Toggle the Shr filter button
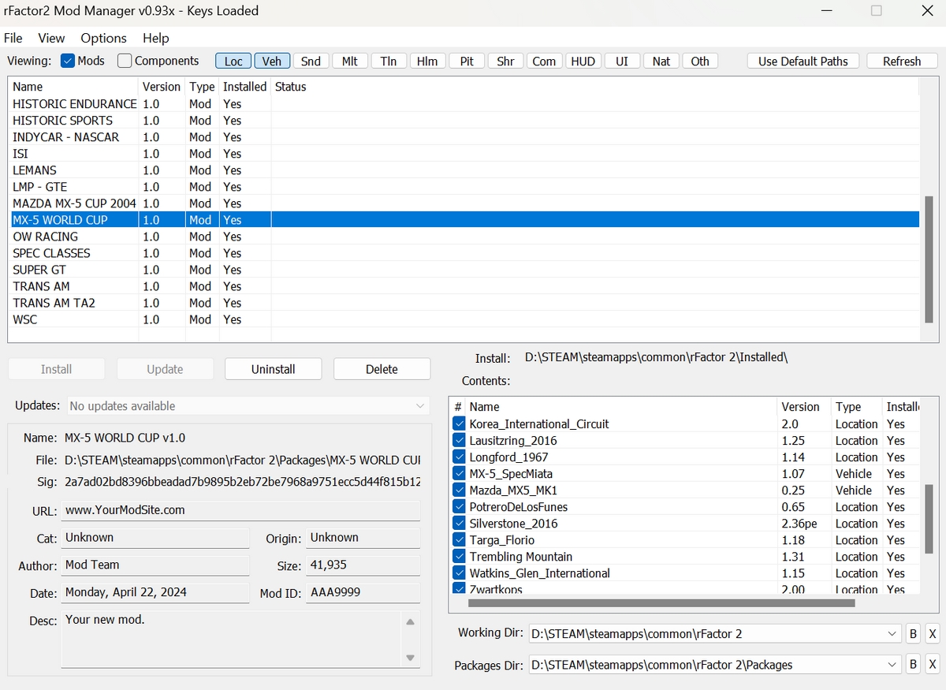Screen dimensions: 946x690 tap(505, 61)
